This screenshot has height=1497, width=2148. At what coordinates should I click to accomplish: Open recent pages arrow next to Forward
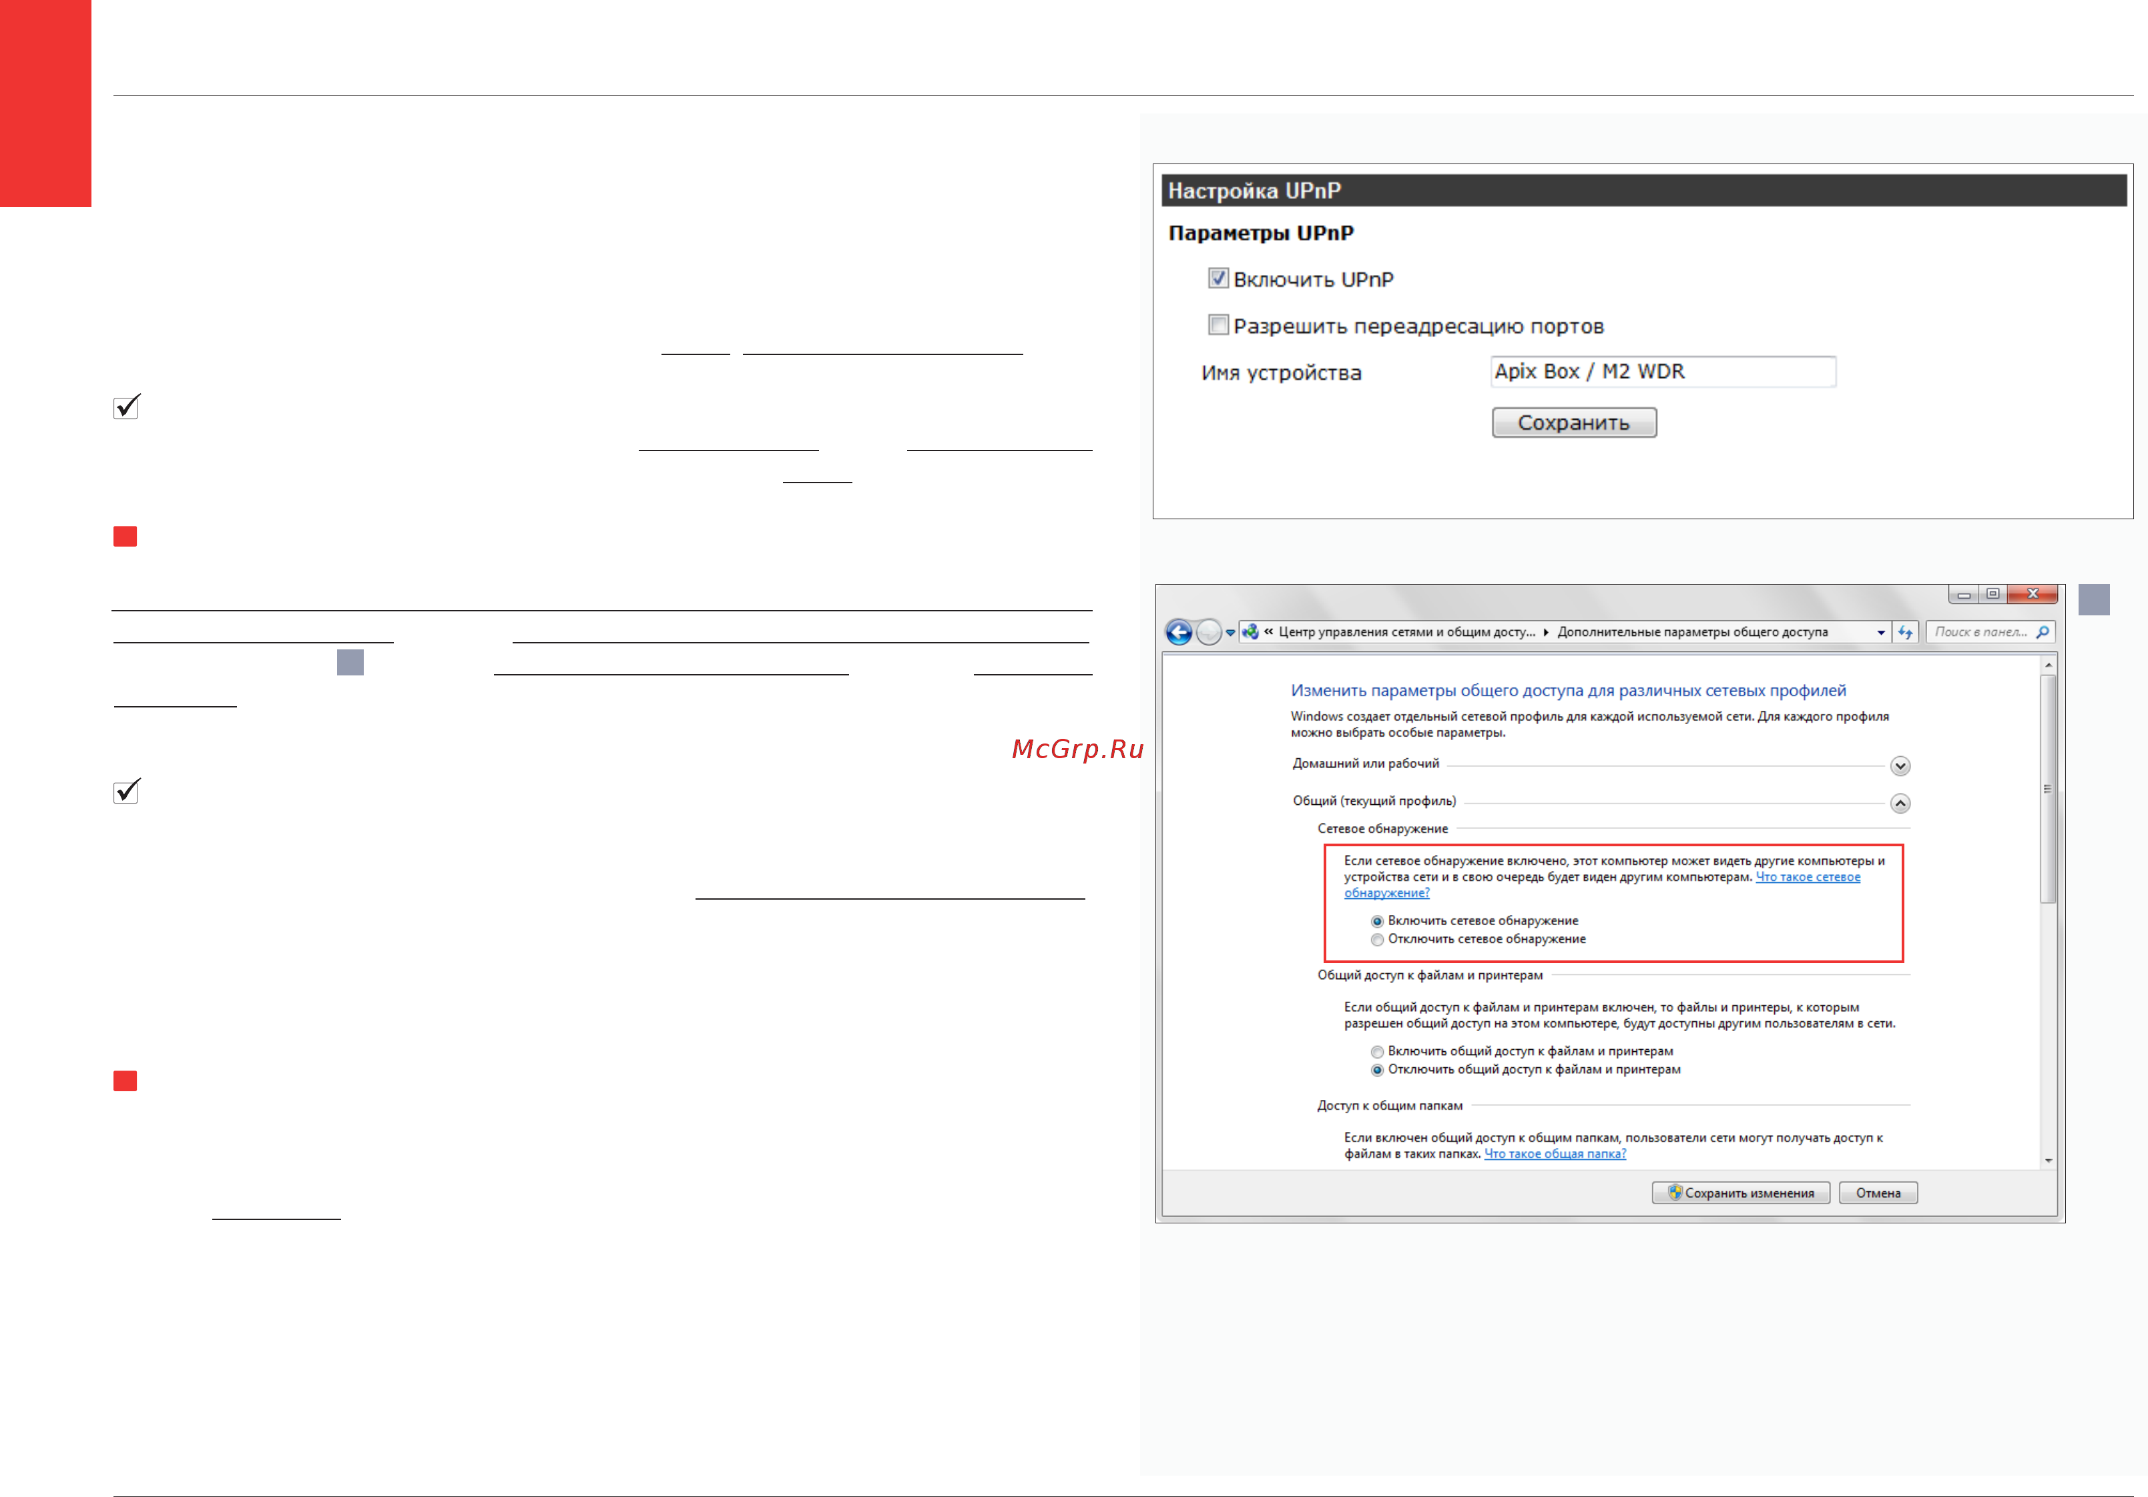1230,633
